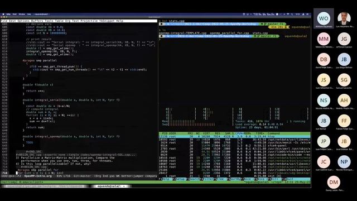The width and height of the screenshot is (357, 201).
Task: Select the NP participant avatar
Action: pos(344,161)
